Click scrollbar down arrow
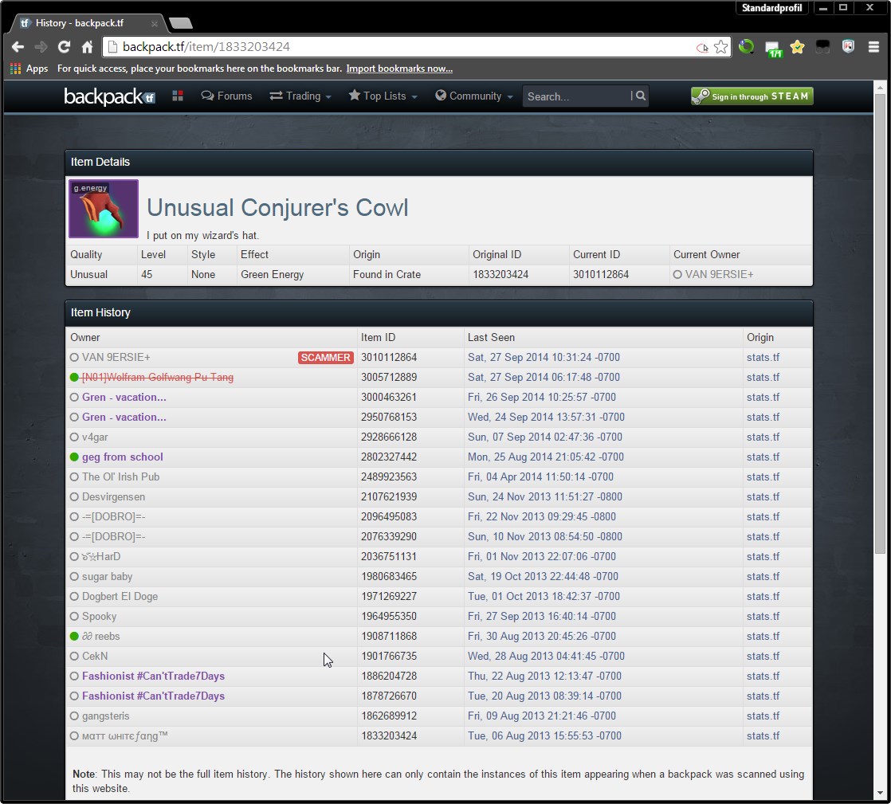This screenshot has height=804, width=891. 880,793
